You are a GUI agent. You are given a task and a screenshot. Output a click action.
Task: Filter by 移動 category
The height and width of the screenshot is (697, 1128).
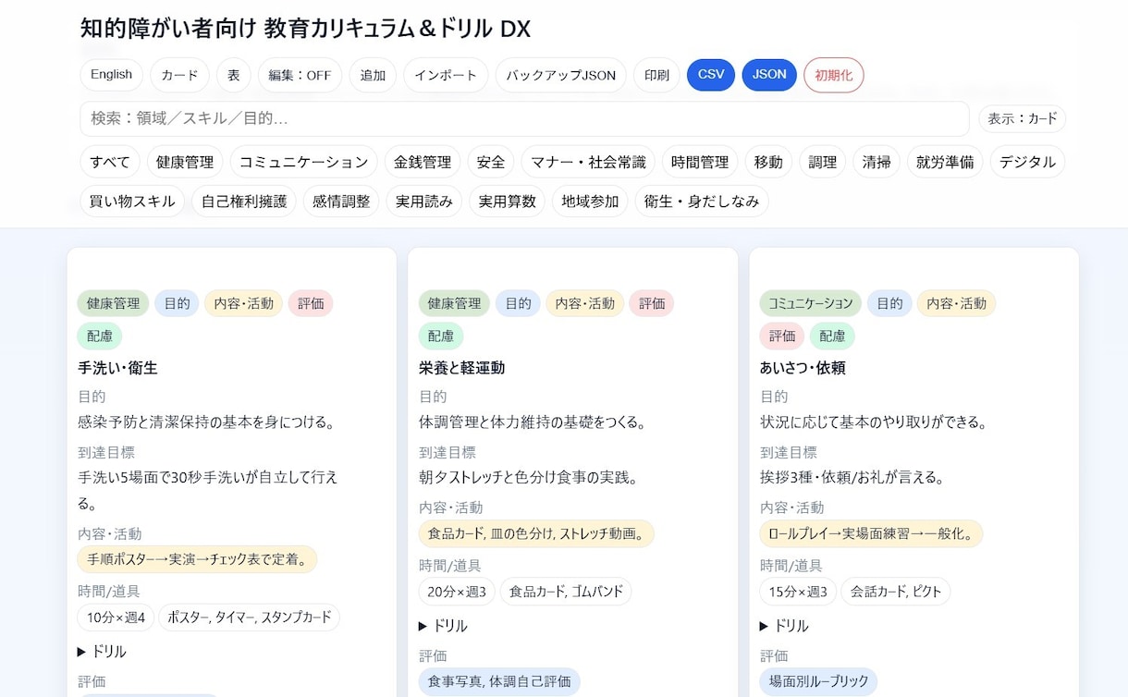(768, 162)
